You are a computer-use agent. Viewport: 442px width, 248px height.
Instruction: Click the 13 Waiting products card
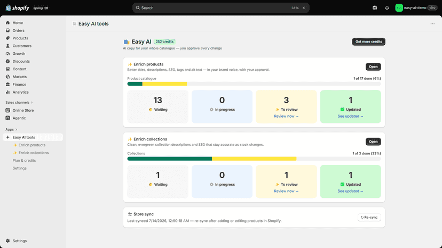click(158, 106)
